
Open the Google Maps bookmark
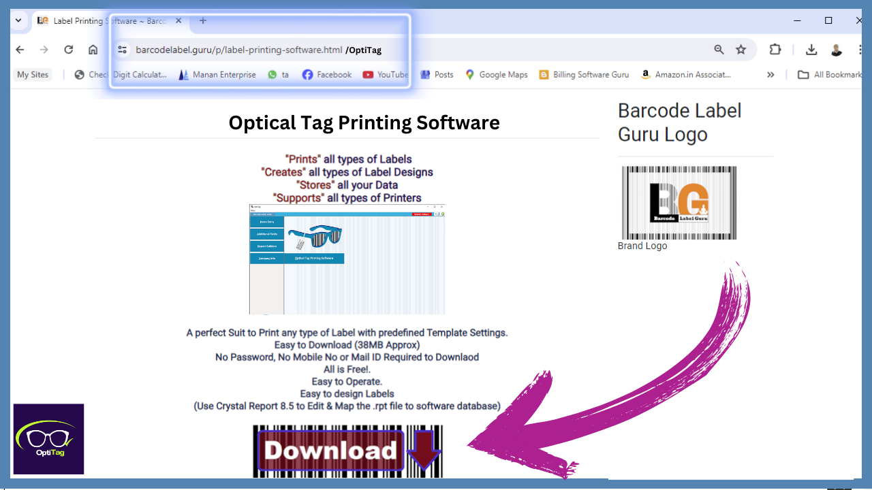click(496, 75)
